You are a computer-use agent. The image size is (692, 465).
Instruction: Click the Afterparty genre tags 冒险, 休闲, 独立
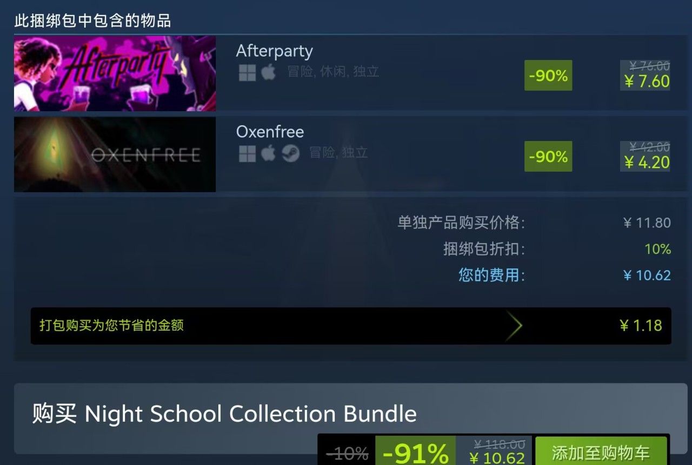(x=333, y=72)
